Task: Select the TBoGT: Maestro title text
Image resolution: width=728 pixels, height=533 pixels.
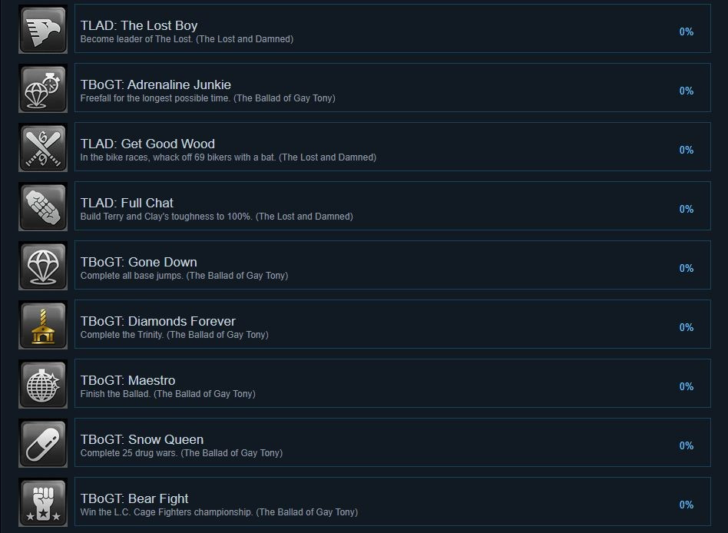Action: coord(127,380)
